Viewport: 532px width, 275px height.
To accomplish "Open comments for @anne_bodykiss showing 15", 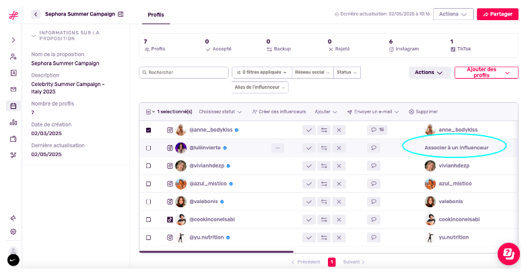I will click(377, 130).
